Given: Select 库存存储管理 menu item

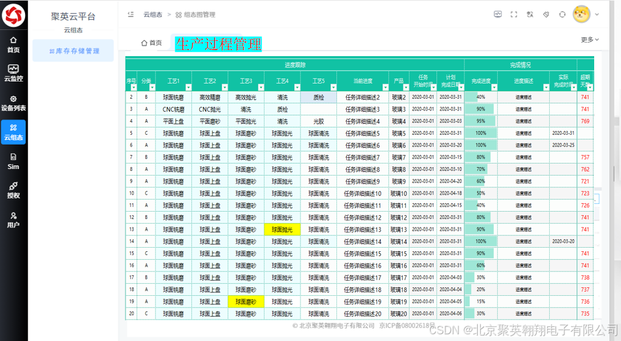Looking at the screenshot, I should (73, 51).
